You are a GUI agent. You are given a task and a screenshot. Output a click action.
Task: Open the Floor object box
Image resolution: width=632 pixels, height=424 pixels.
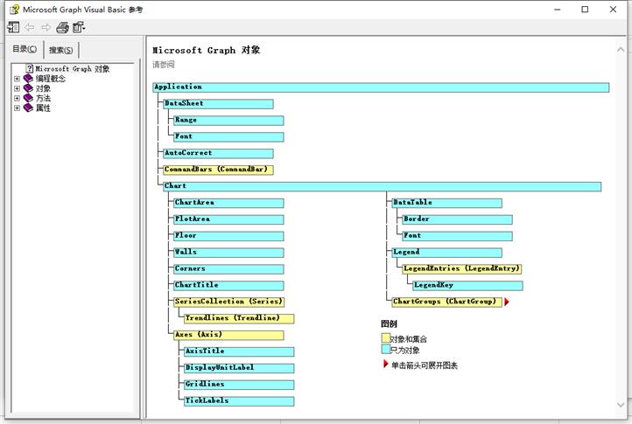point(228,236)
